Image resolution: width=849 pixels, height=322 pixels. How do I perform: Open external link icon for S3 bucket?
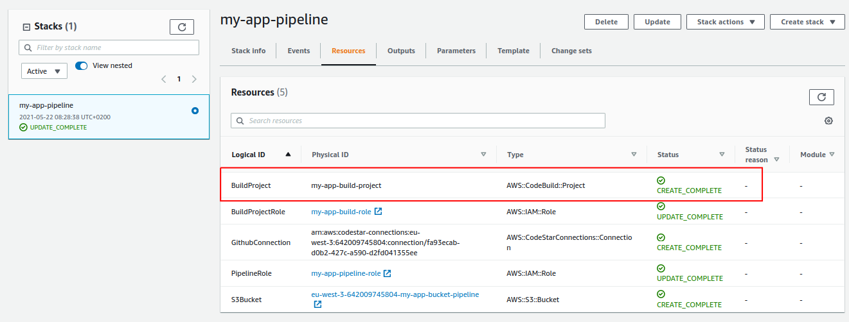(x=317, y=305)
